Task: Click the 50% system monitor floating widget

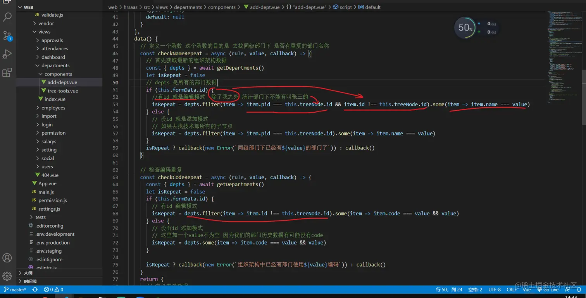Action: [465, 28]
